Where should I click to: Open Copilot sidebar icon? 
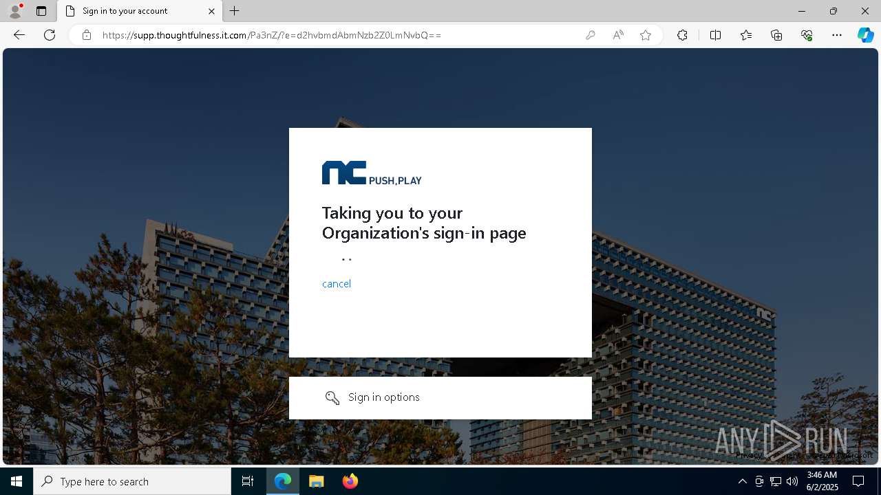(865, 35)
